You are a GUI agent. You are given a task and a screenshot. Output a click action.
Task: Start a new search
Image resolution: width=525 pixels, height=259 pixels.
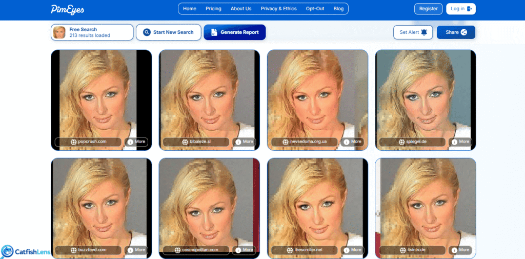click(x=168, y=32)
